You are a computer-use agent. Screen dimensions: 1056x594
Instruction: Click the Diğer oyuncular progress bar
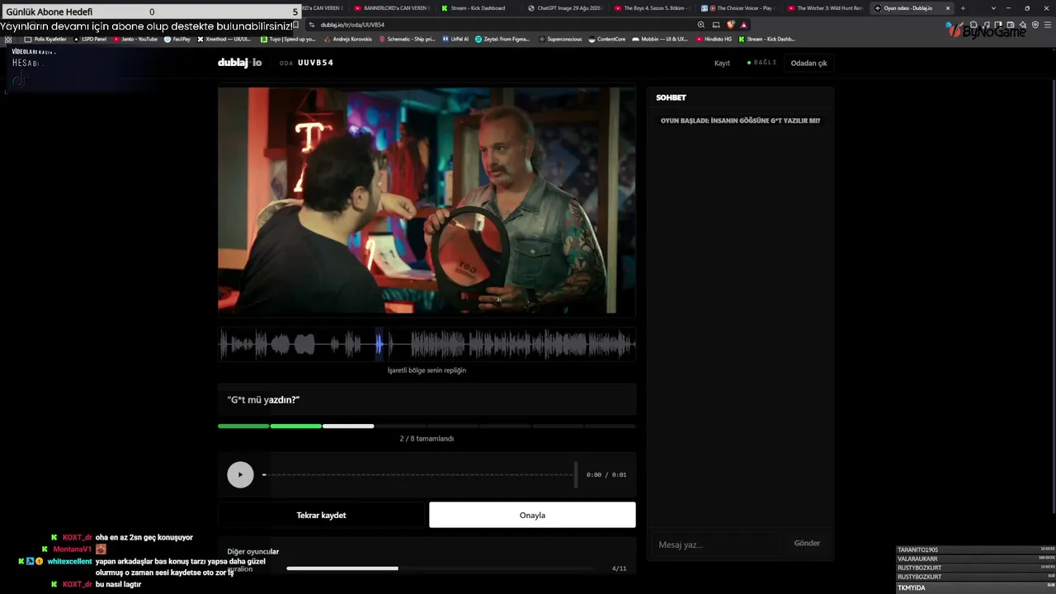[439, 568]
